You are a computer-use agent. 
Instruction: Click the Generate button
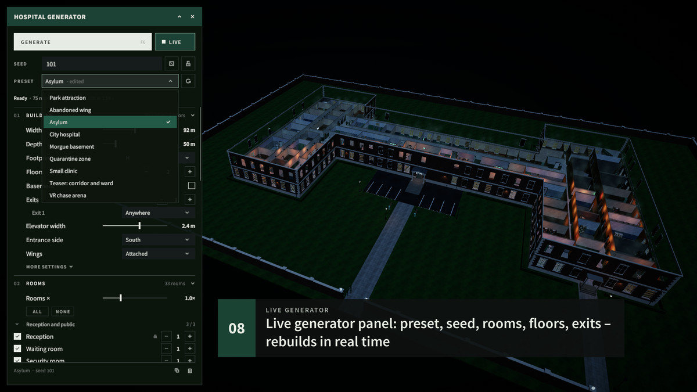pos(83,42)
